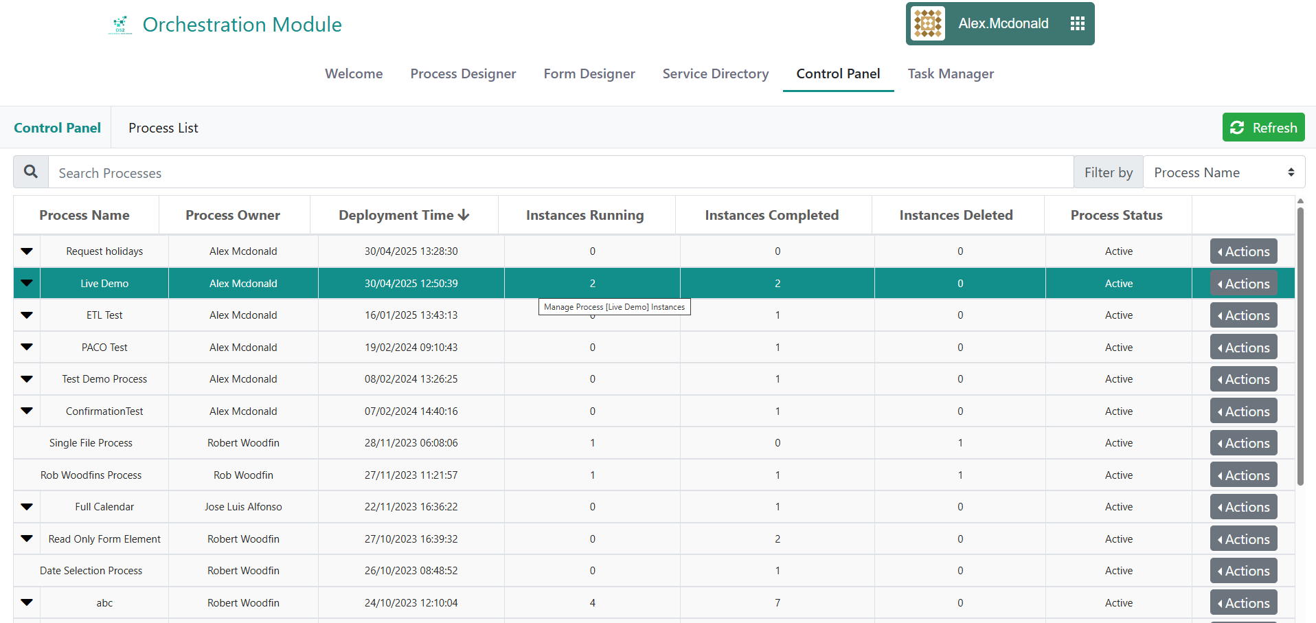Go to the Service Directory tab
This screenshot has height=623, width=1316.
(x=715, y=73)
